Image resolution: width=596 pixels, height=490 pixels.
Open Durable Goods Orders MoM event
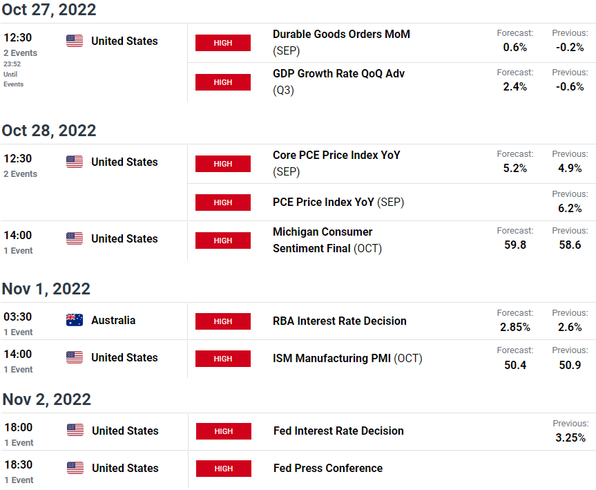341,42
